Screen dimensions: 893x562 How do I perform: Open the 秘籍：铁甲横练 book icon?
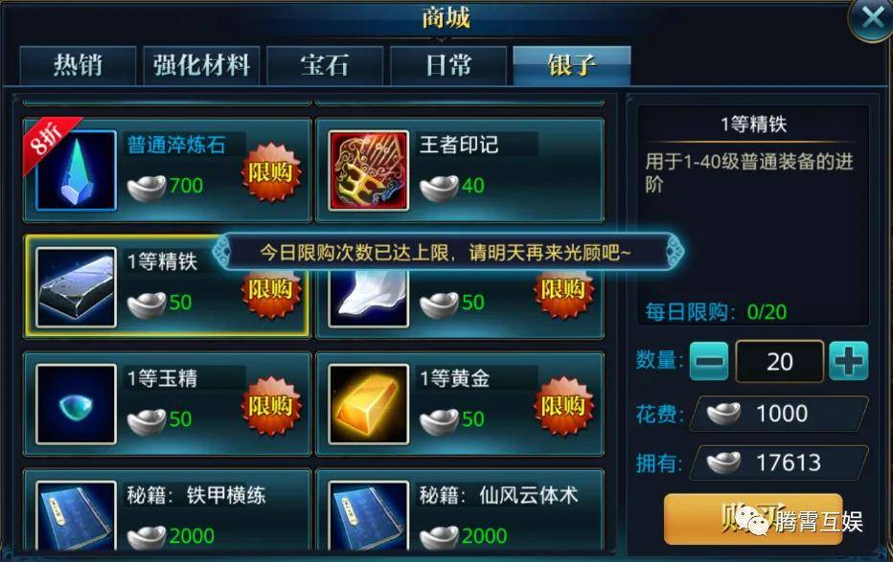pyautogui.click(x=77, y=516)
